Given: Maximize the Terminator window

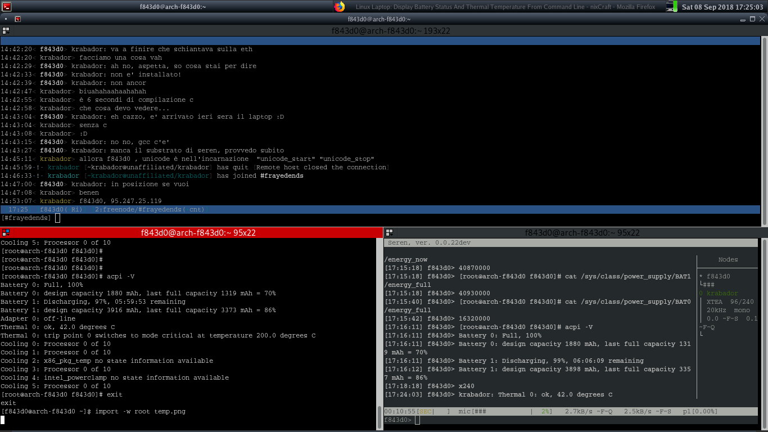Looking at the screenshot, I should click(x=752, y=19).
